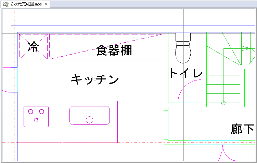Select the 2次元完成図.mps document tab
Screen dimensions: 257x163
point(25,4)
